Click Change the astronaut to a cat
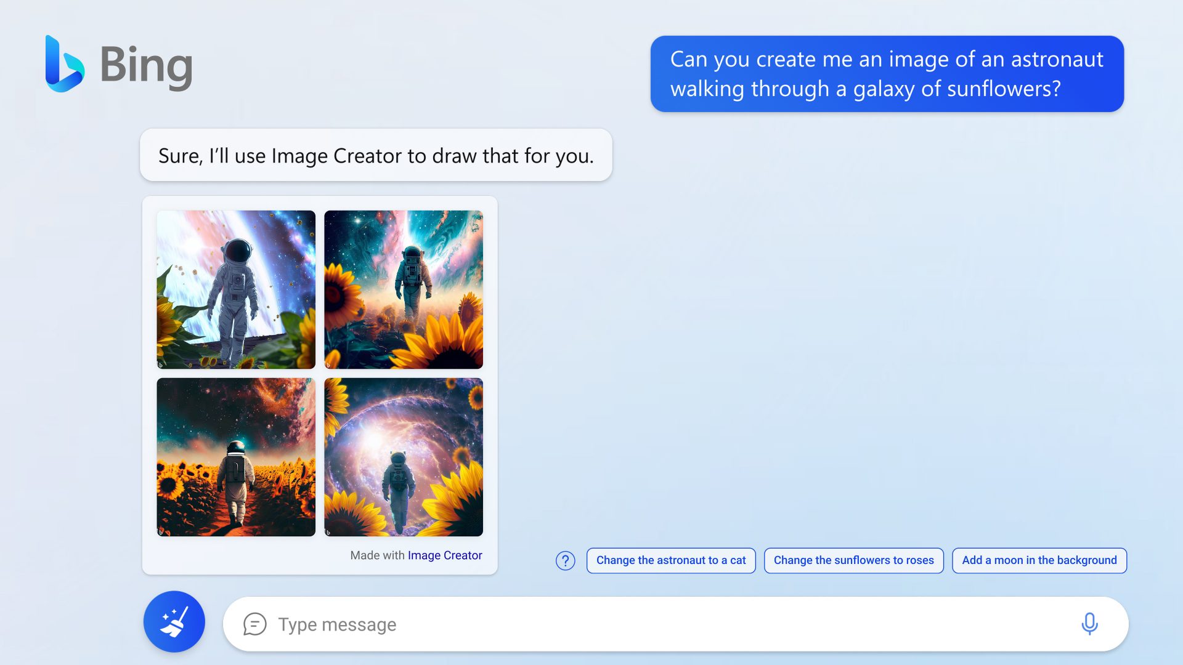 pos(670,560)
